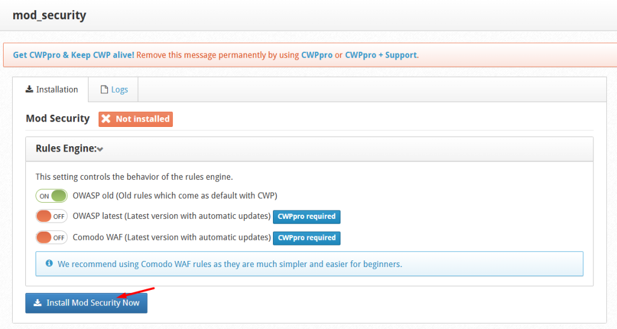Click the 'This setting controls the behavior' text
The height and width of the screenshot is (329, 617).
click(x=134, y=177)
